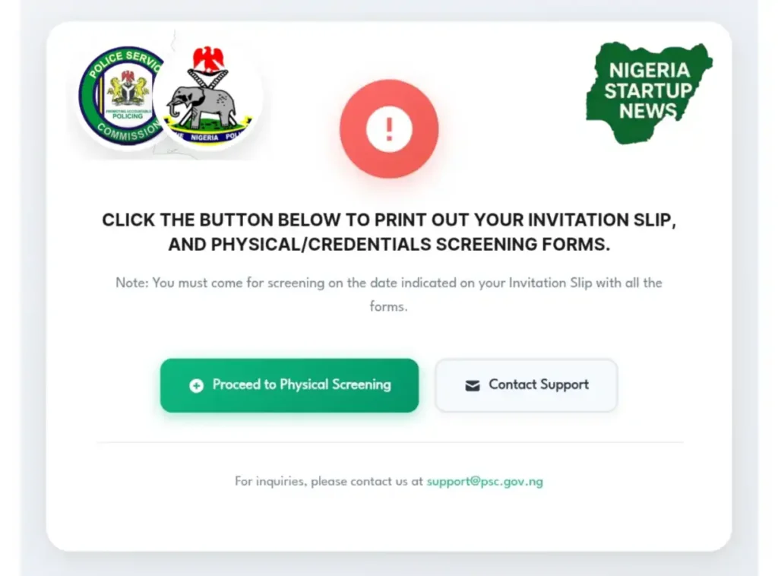
Task: Select the PHYSICAL/CREDENTIALS SCREENING FORMS heading line
Action: pyautogui.click(x=389, y=244)
